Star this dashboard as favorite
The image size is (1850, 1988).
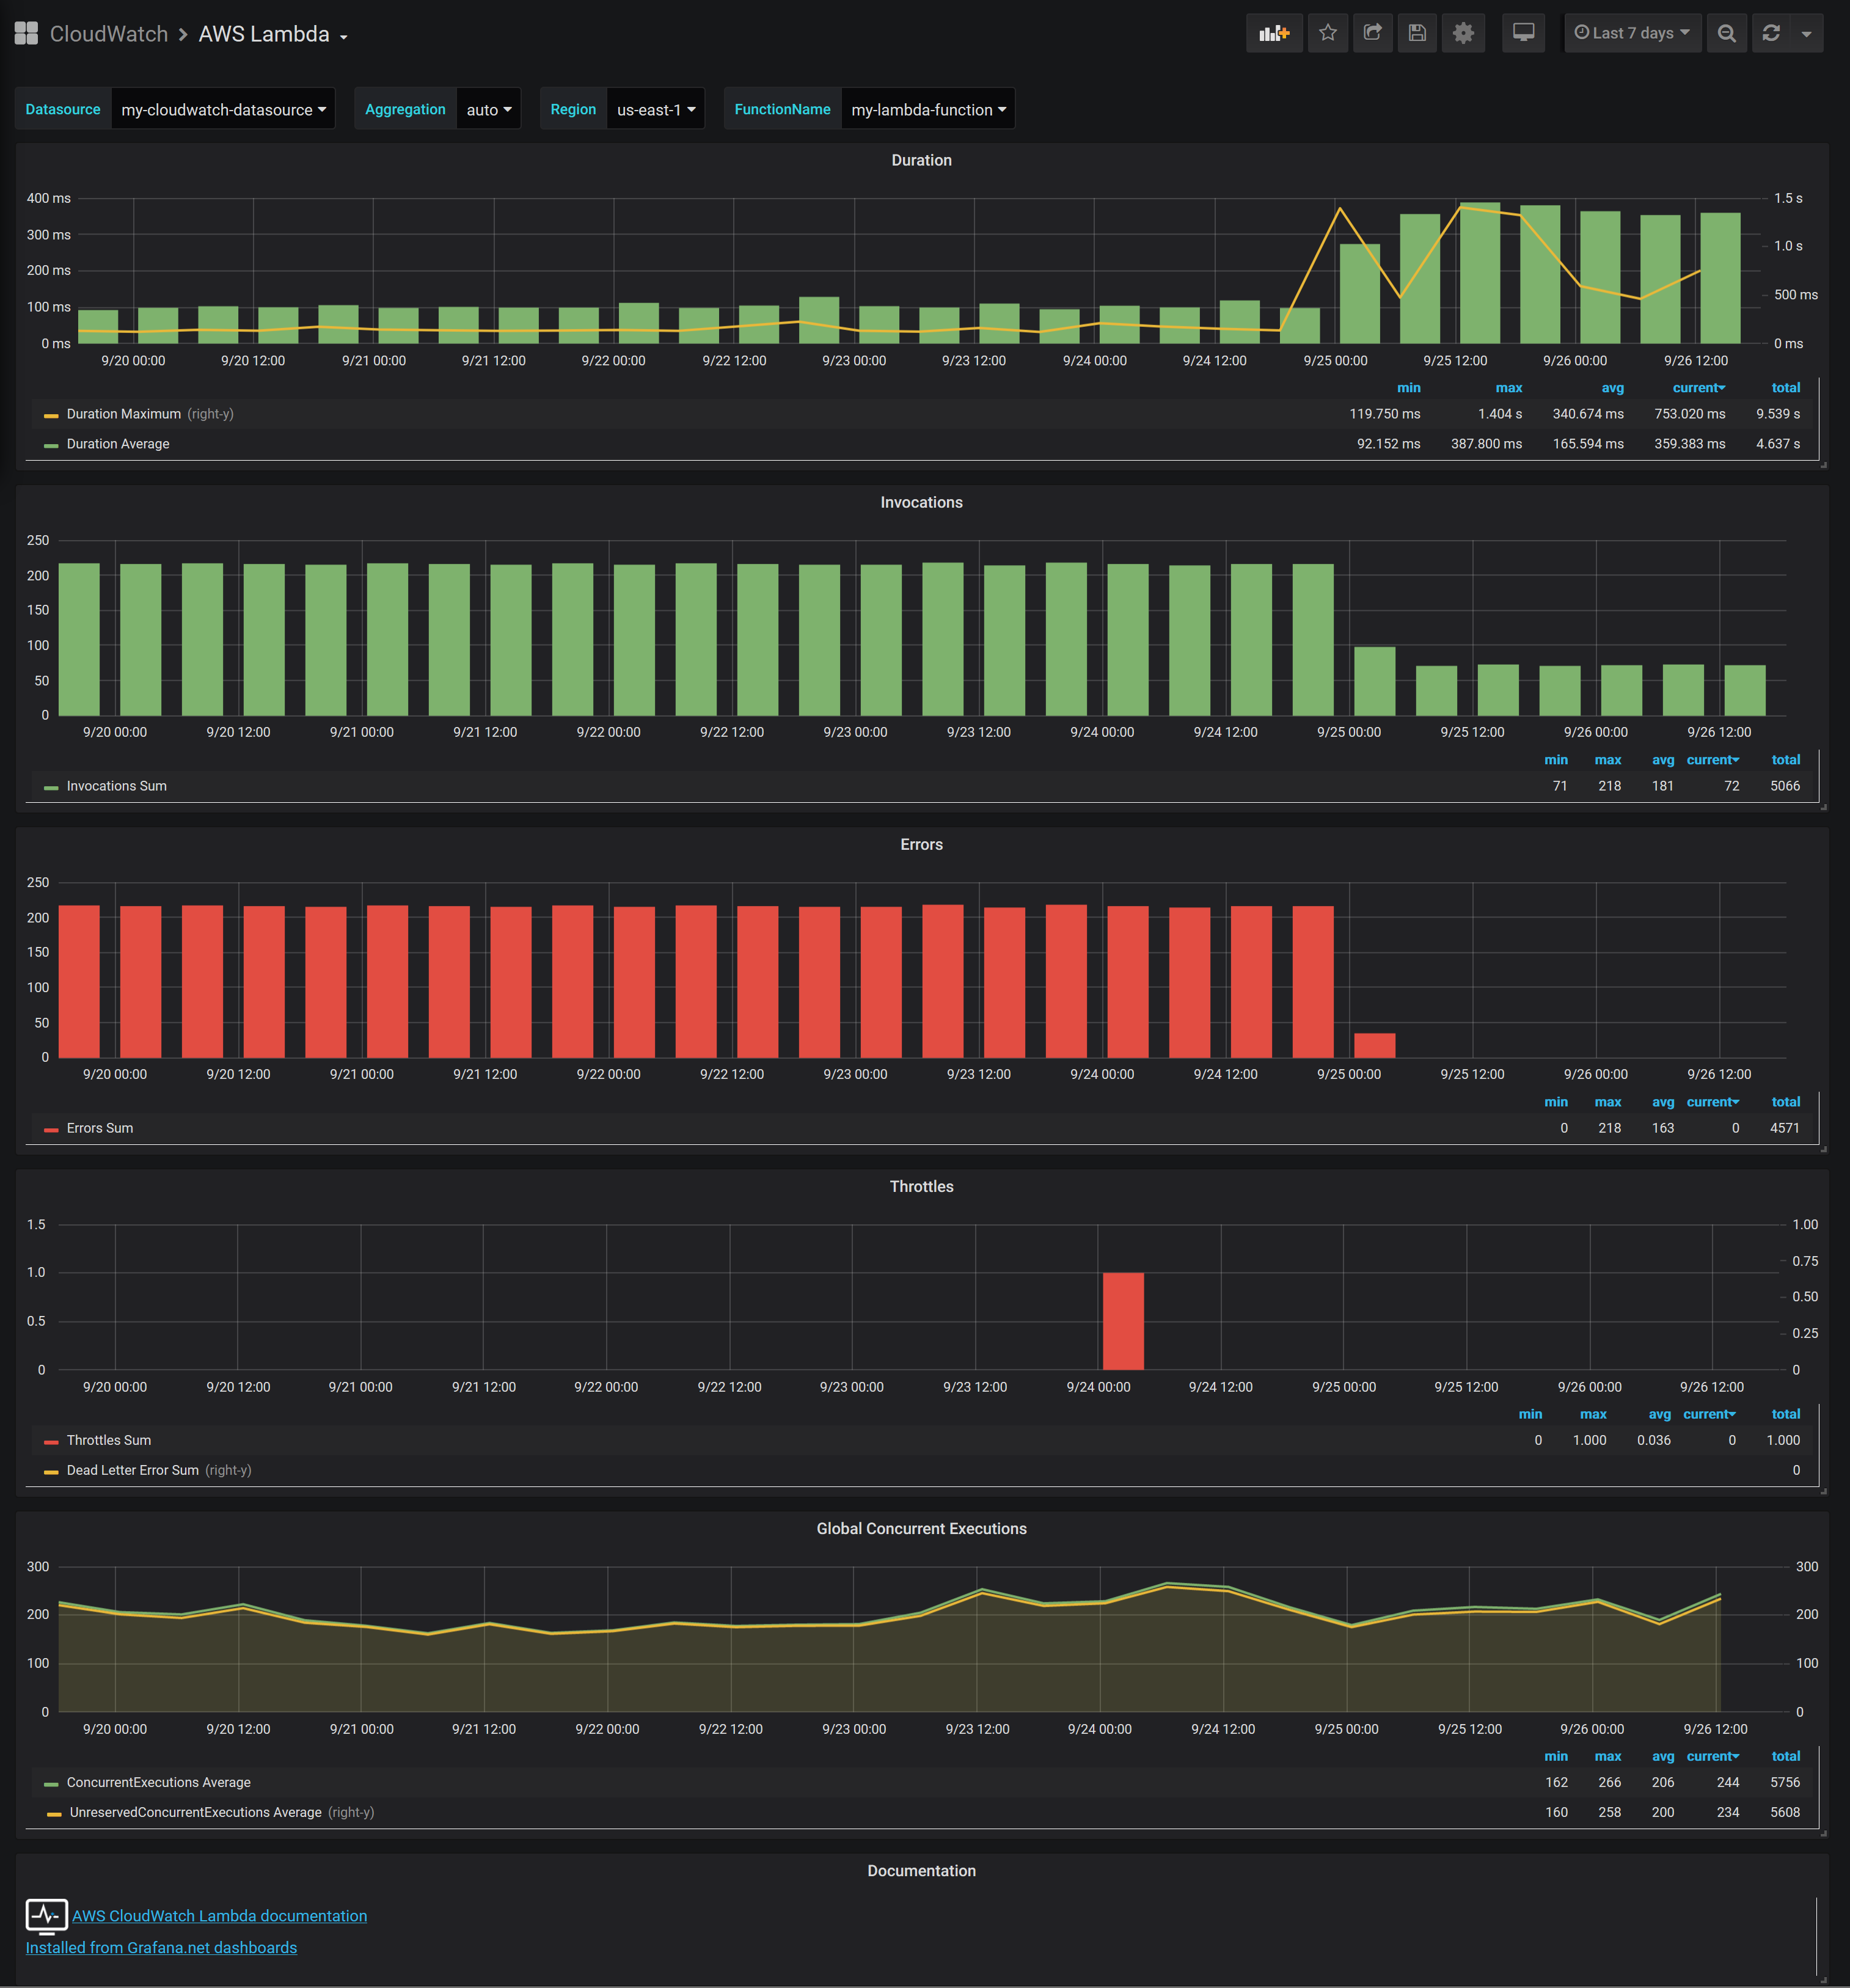click(1327, 33)
